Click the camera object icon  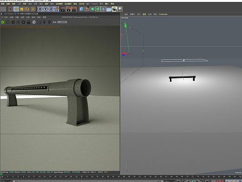[x=114, y=9]
